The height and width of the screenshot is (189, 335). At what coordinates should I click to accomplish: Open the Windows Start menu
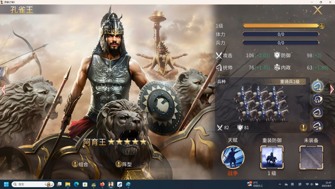click(x=6, y=184)
